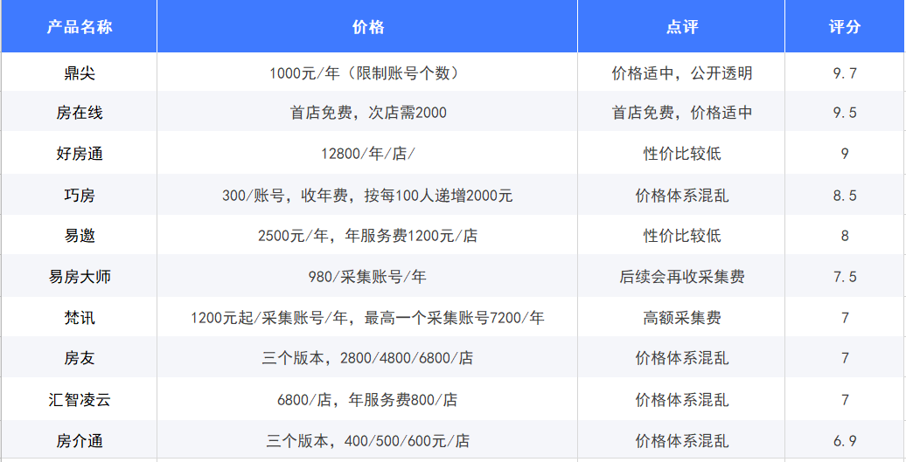
Task: Select the product name cell 汇智凌云
Action: coord(80,400)
